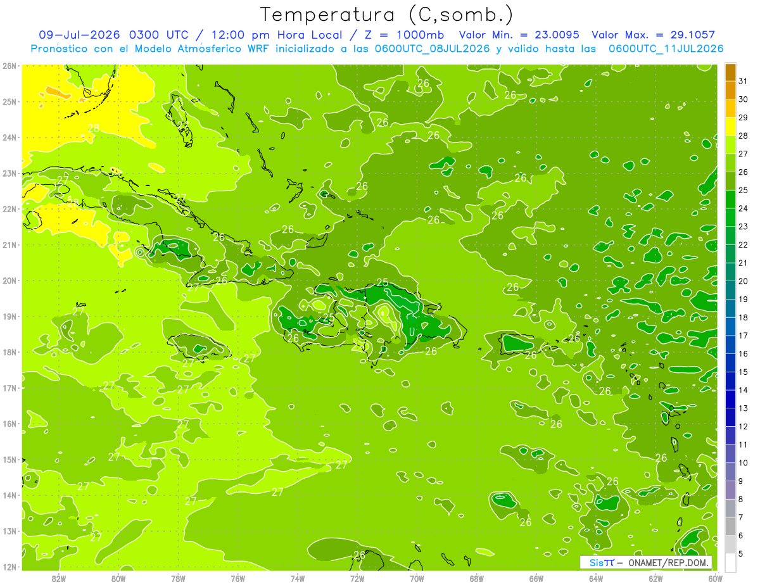This screenshot has width=760, height=587.
Task: Click the 19N latitude label
Action: pyautogui.click(x=9, y=316)
